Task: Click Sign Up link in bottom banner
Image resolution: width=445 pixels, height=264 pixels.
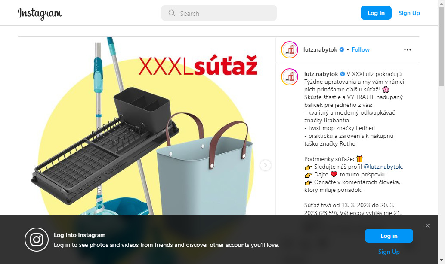Action: pos(389,252)
